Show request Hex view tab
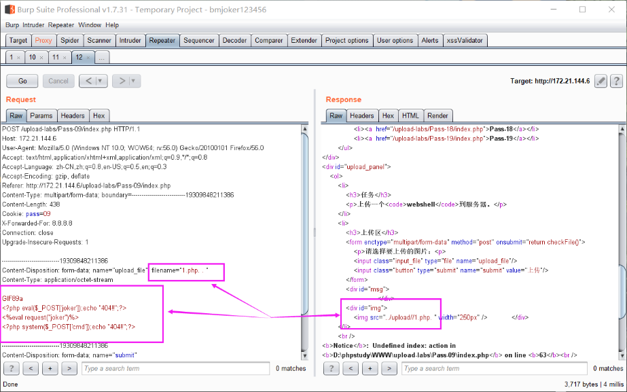The image size is (627, 392). [x=98, y=115]
